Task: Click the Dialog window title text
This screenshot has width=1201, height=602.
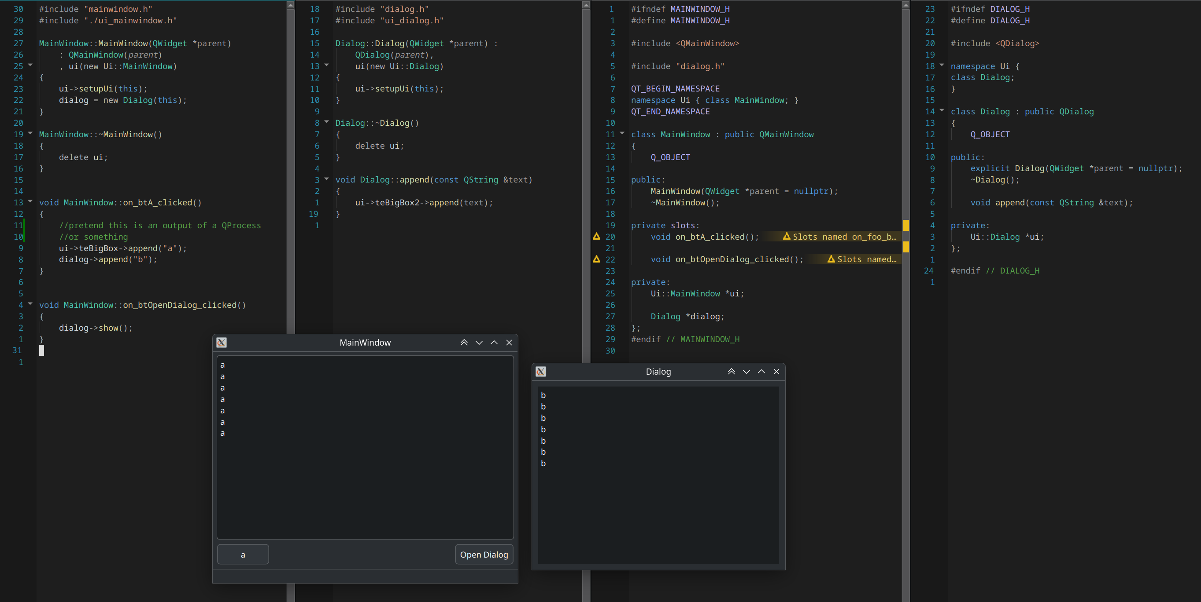Action: pyautogui.click(x=658, y=372)
